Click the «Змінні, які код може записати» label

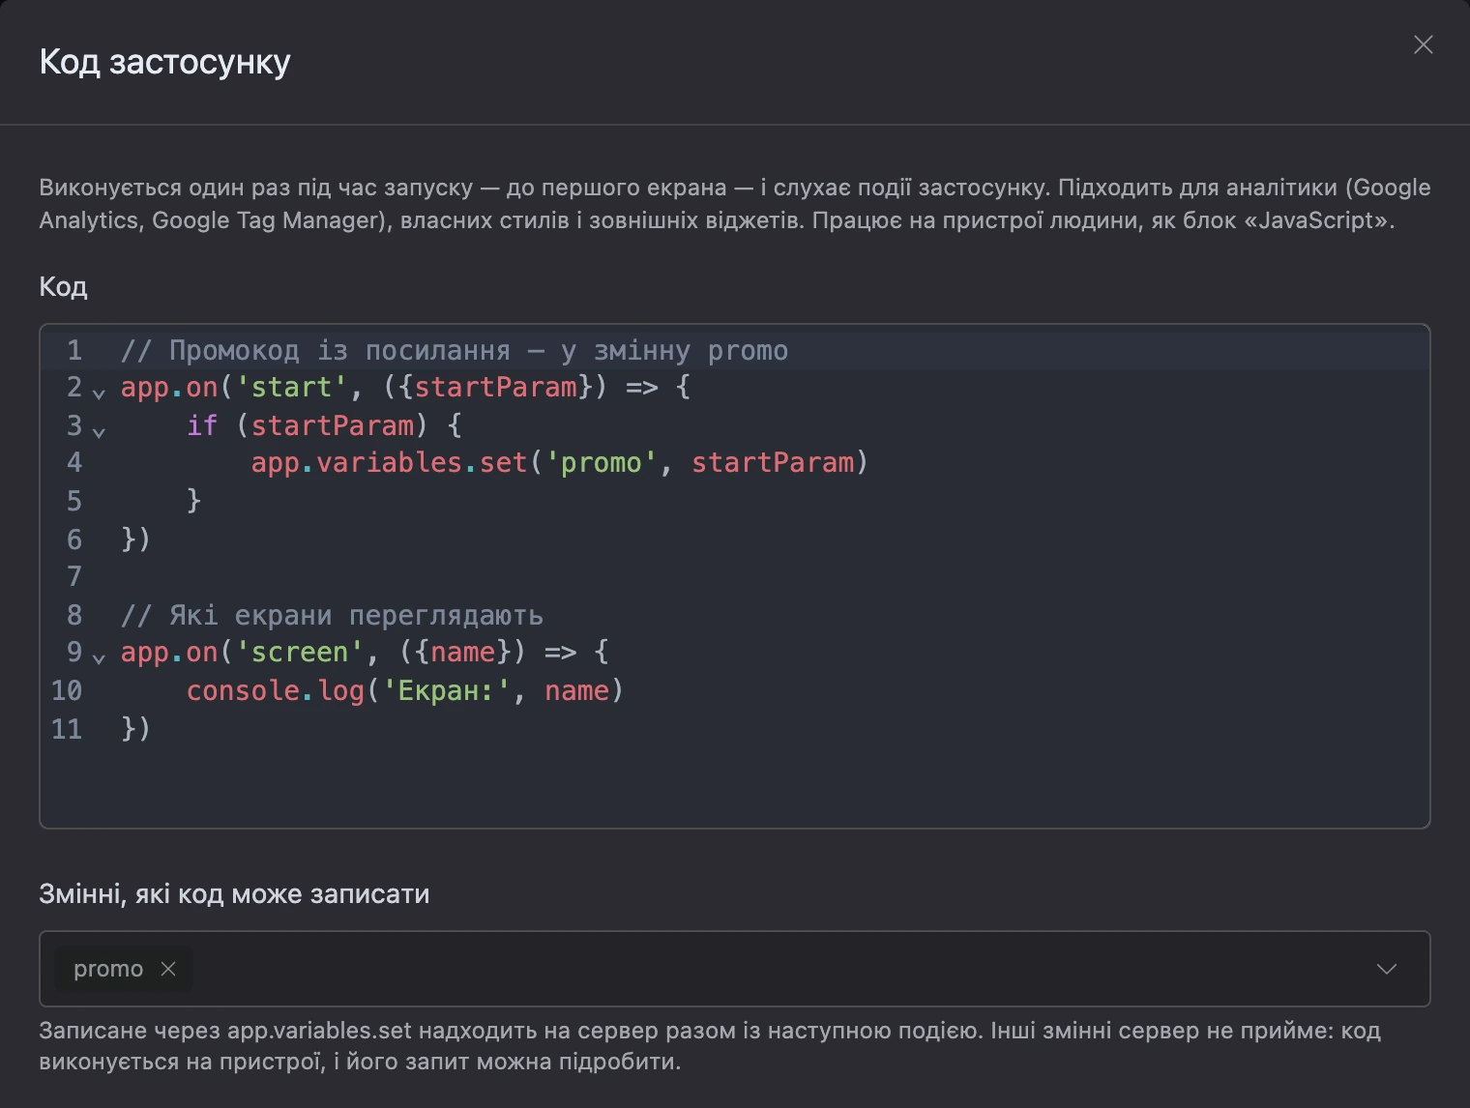click(234, 894)
